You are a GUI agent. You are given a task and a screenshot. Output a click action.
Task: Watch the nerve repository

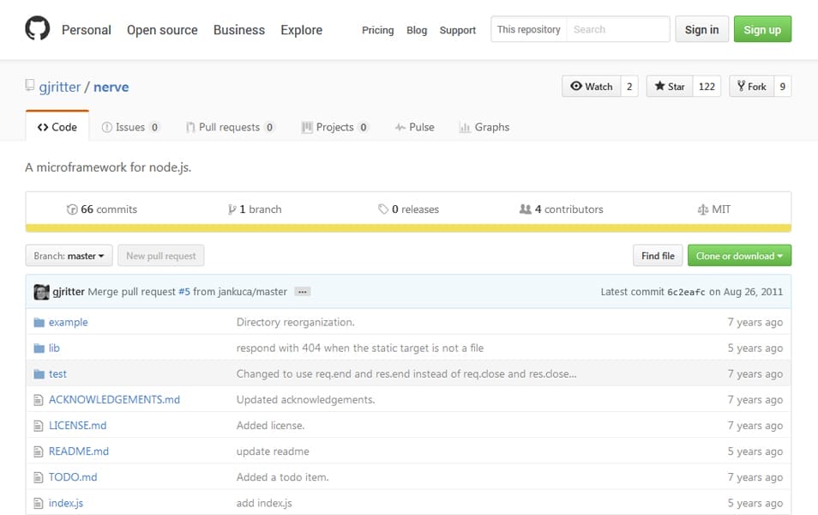pyautogui.click(x=591, y=87)
